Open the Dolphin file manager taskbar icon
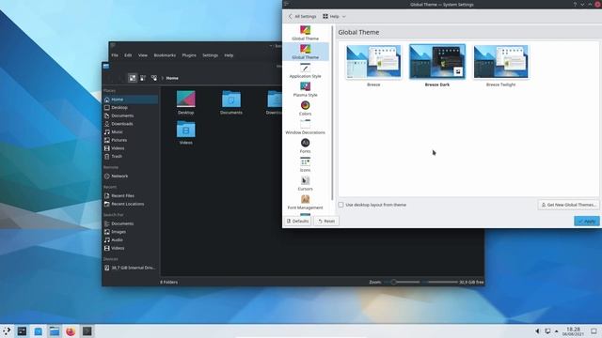This screenshot has height=338, width=602. coord(55,331)
